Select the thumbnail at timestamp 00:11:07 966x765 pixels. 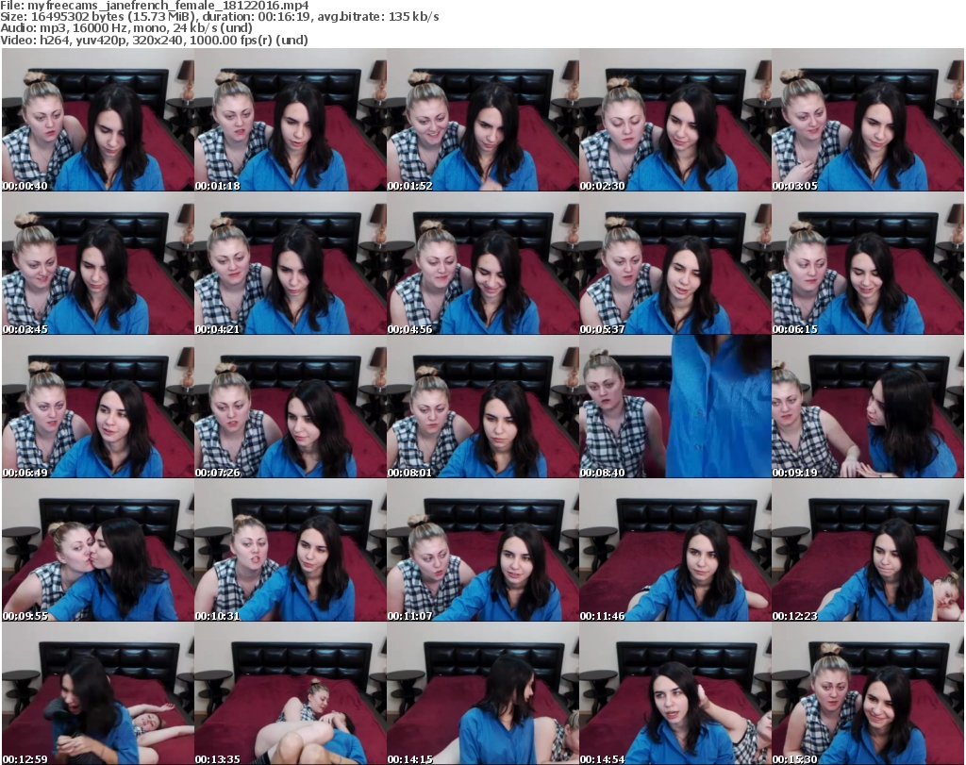pos(482,550)
